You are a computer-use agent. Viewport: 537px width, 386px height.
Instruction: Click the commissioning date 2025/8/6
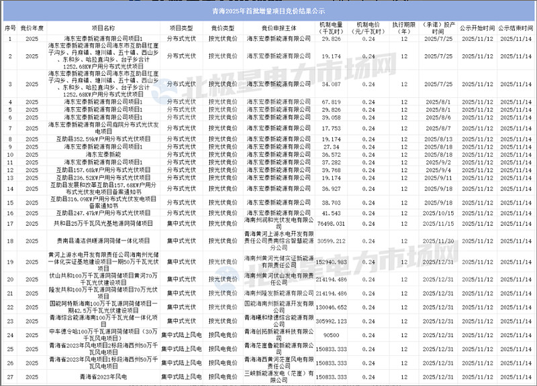[438, 117]
